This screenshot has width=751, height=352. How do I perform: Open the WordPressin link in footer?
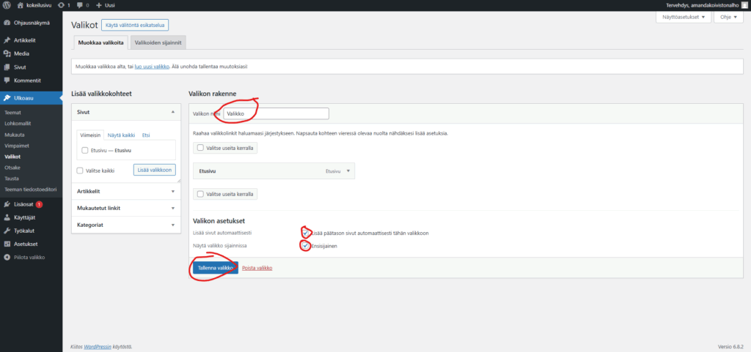point(99,346)
